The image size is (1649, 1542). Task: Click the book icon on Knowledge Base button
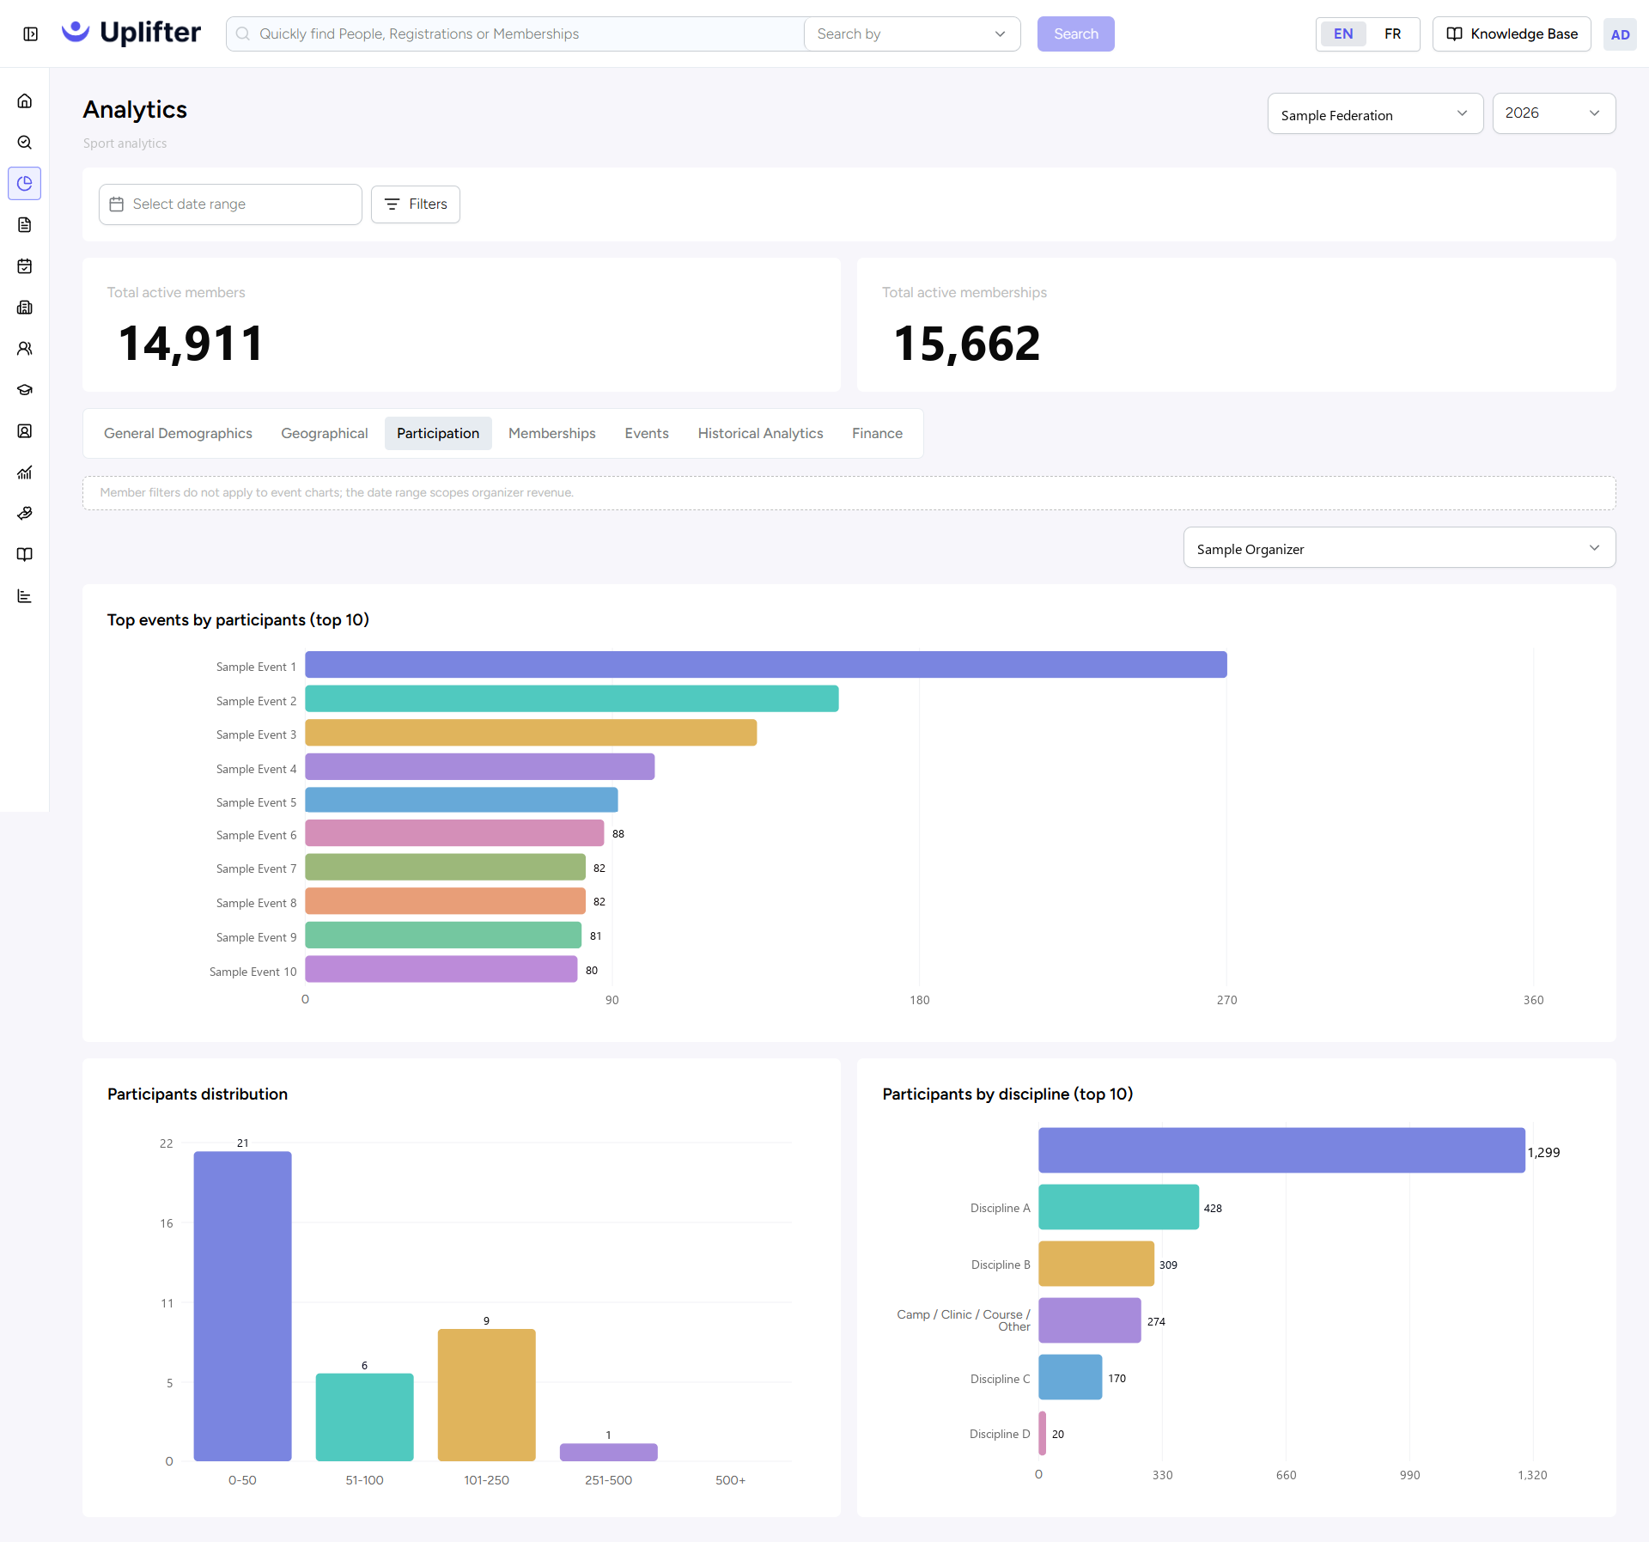(x=1454, y=34)
